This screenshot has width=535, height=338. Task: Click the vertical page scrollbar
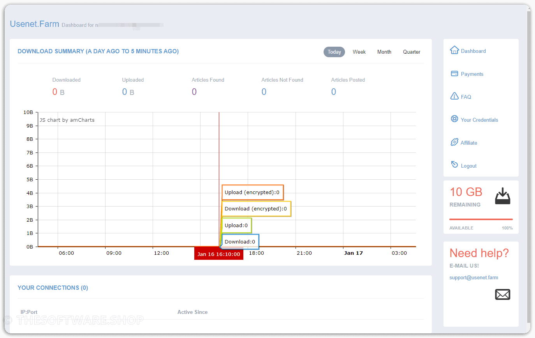pos(529,167)
